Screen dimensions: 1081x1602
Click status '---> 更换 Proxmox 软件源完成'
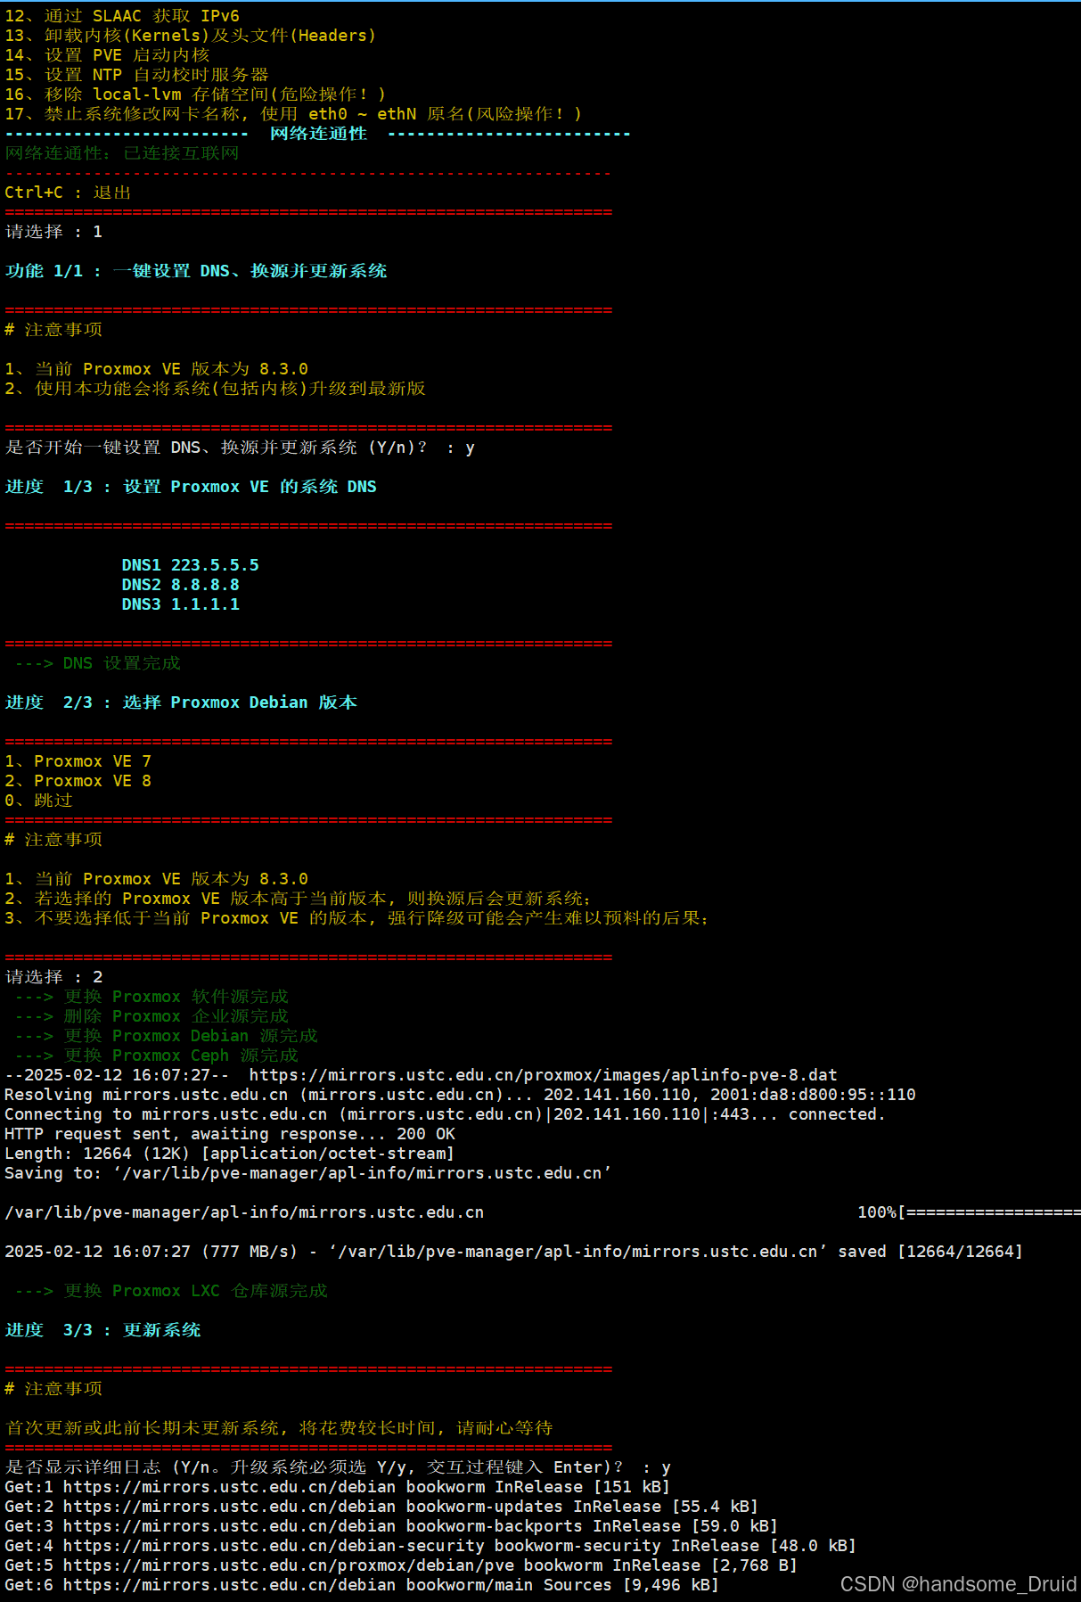coord(152,997)
